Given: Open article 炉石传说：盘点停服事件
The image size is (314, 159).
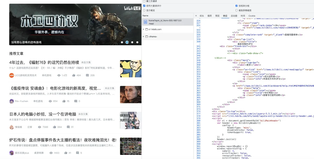Looking at the screenshot, I should click(63, 140).
